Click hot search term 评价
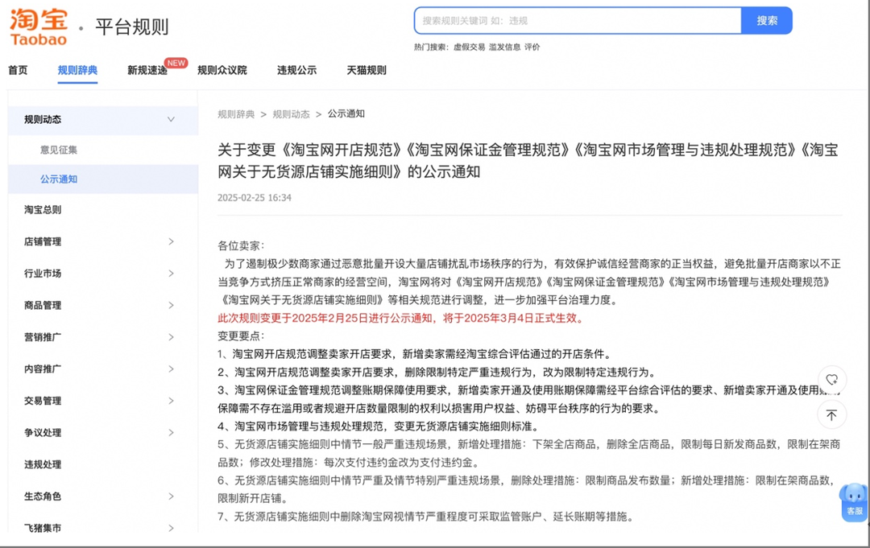Viewport: 870px width, 548px height. (x=532, y=47)
